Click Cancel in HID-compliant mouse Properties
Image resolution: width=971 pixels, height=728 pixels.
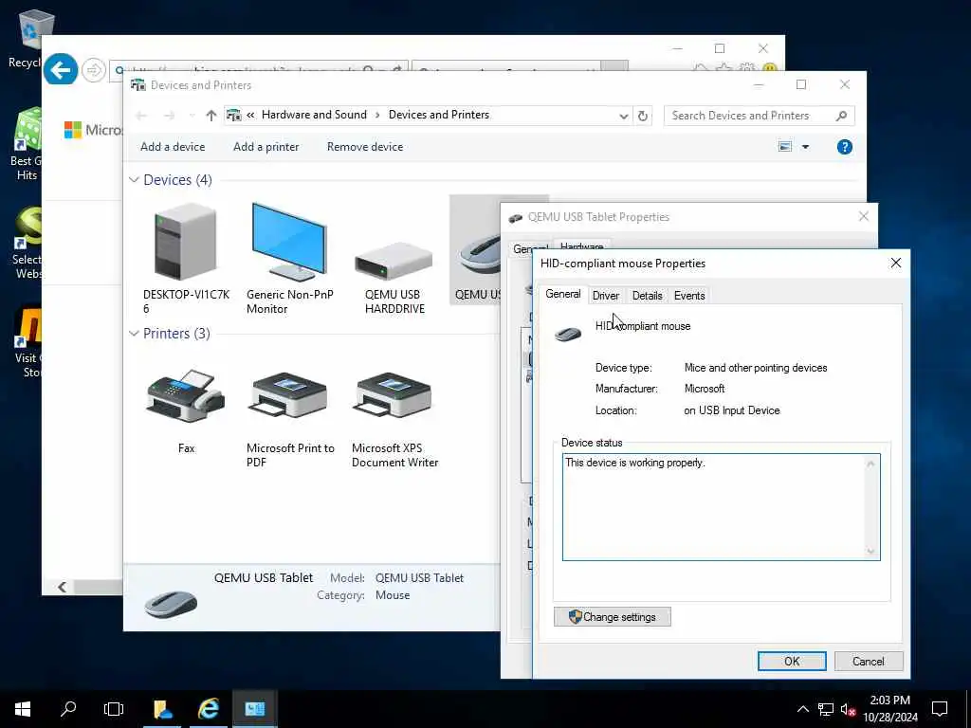(x=869, y=661)
